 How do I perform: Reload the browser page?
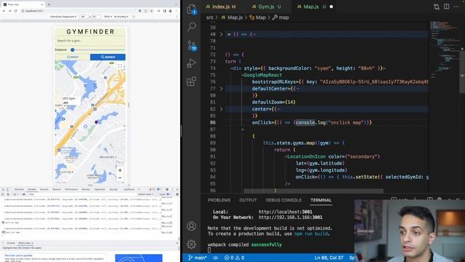click(16, 11)
